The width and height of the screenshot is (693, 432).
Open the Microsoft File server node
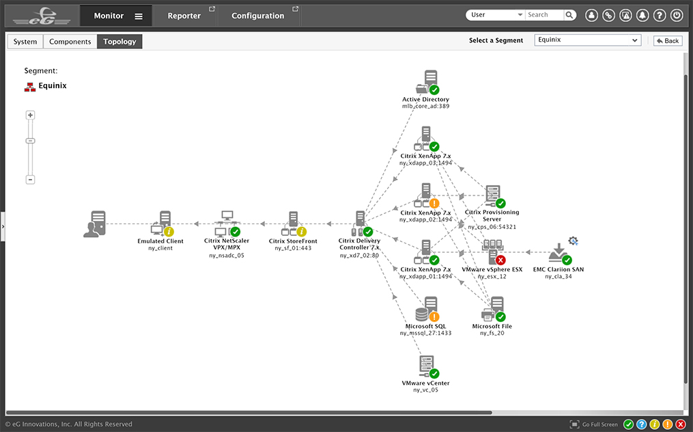494,310
